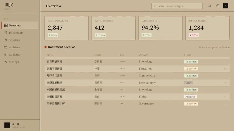Open the Analytics section
The height and width of the screenshot is (131, 234).
(x=20, y=54)
